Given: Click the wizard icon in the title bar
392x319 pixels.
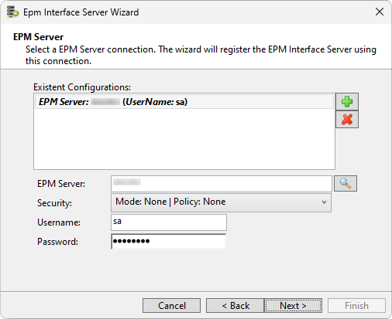Looking at the screenshot, I should pyautogui.click(x=13, y=12).
